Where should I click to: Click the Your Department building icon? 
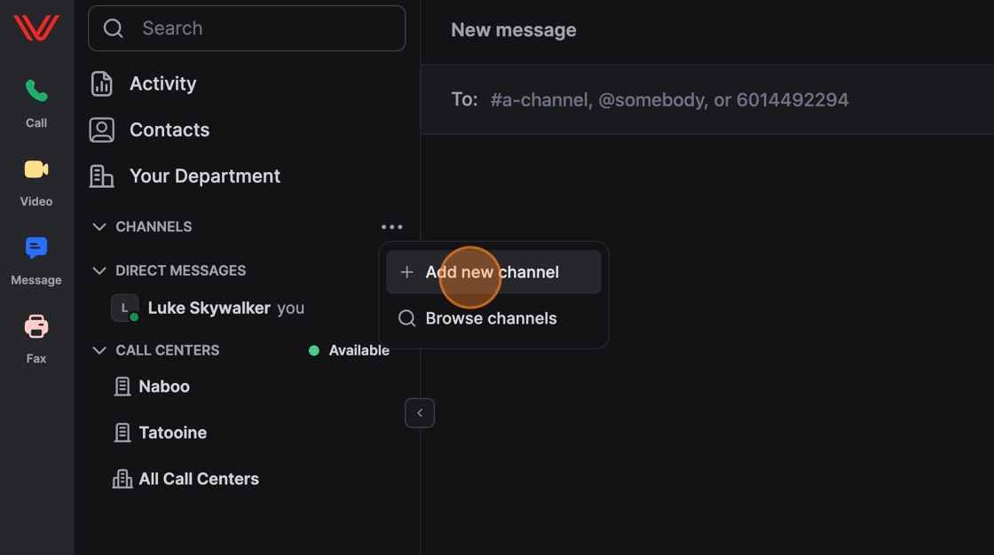(102, 176)
